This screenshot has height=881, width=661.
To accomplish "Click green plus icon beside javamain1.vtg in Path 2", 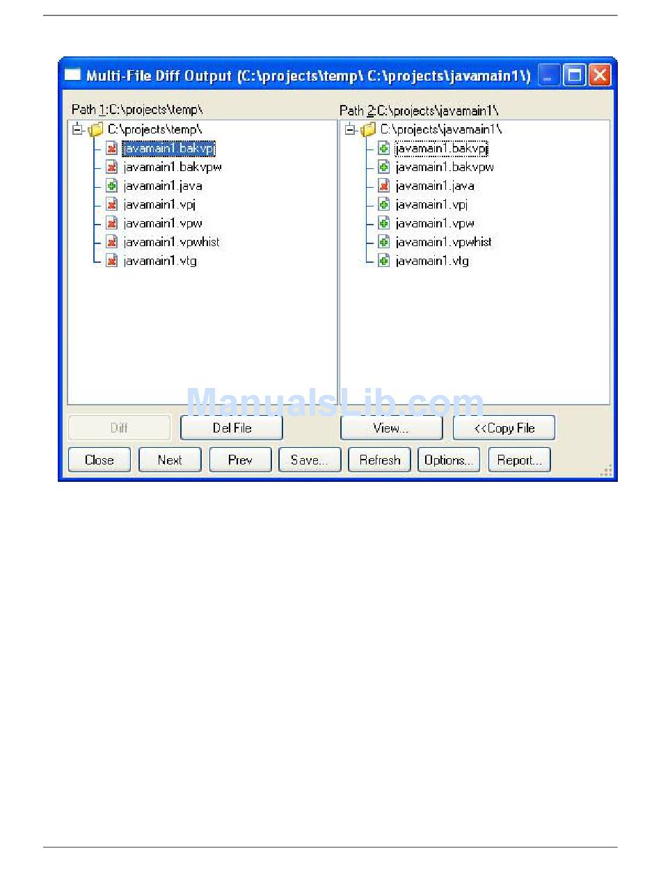I will (x=383, y=261).
